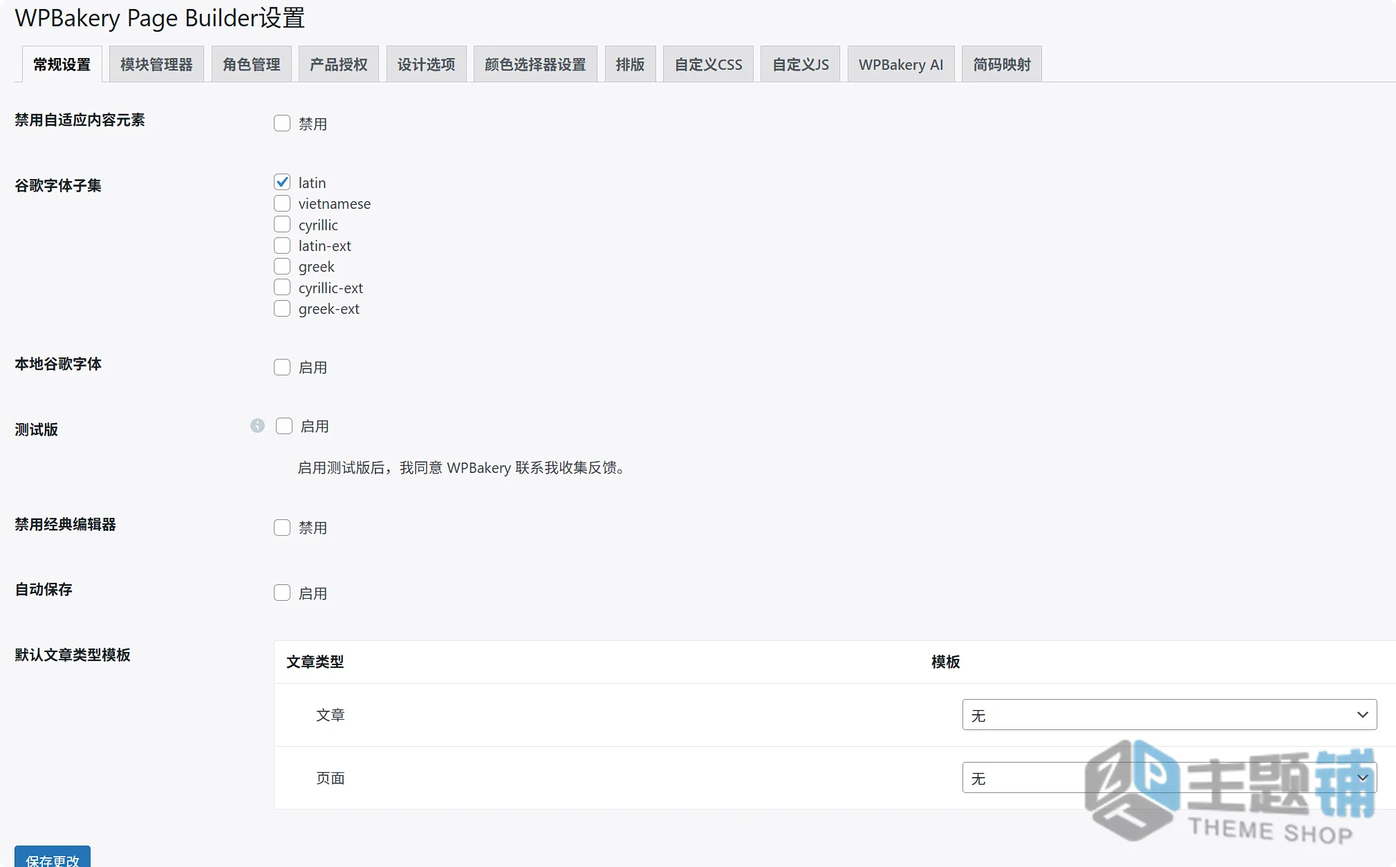This screenshot has width=1396, height=867.
Task: Check the greek font subset
Action: coord(282,266)
